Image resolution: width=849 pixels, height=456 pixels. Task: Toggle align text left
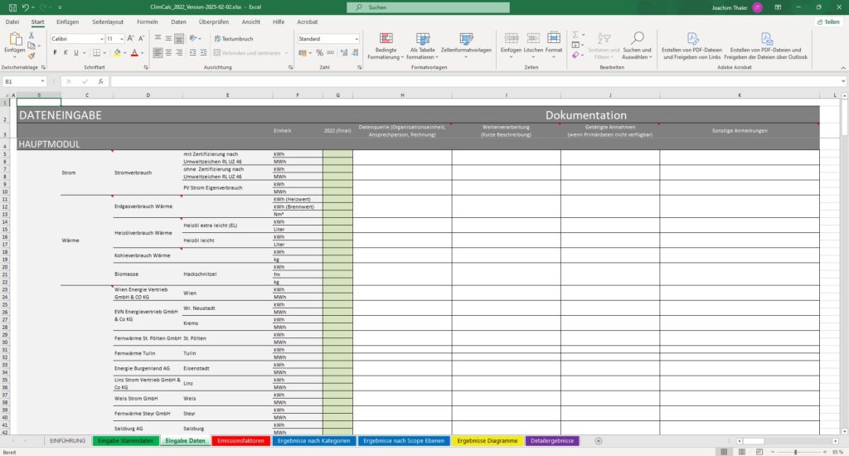tap(158, 53)
